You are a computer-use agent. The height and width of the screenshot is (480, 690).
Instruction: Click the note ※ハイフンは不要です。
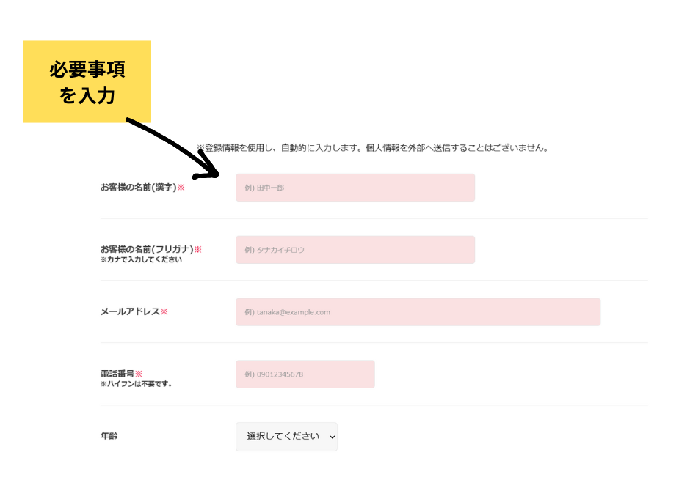click(x=136, y=384)
